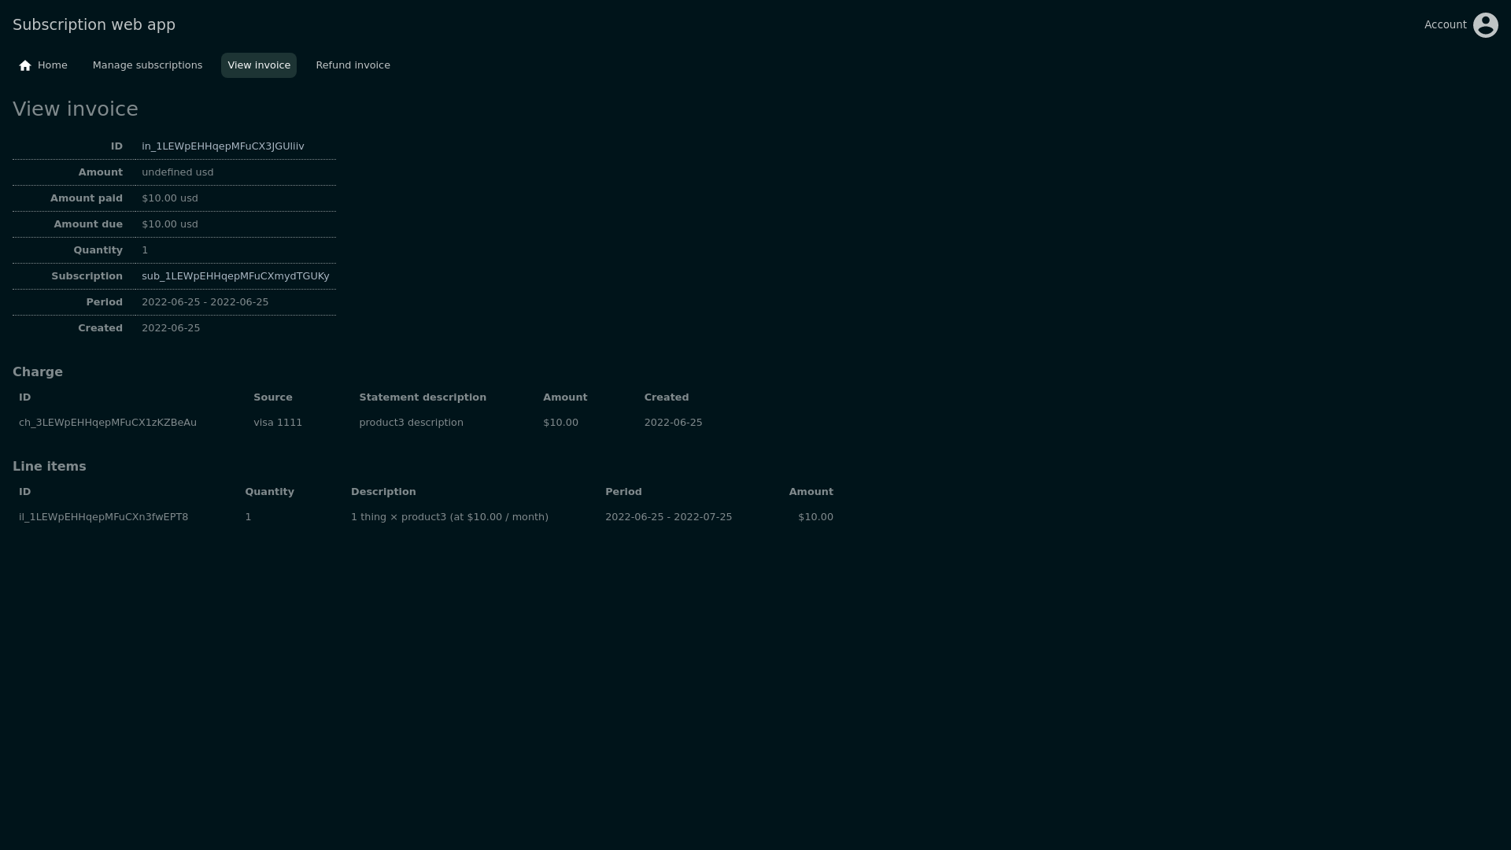Click the Home menu label
The width and height of the screenshot is (1511, 850).
[53, 65]
